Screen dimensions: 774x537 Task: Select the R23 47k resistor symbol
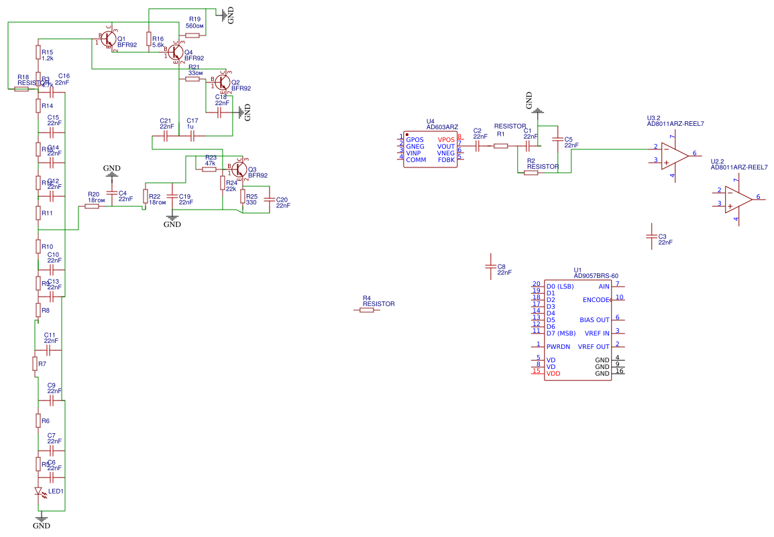click(x=209, y=169)
